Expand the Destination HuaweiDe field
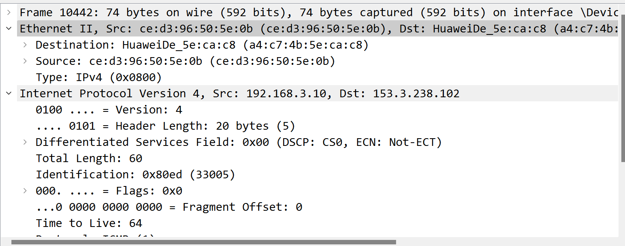This screenshot has height=246, width=625. pyautogui.click(x=25, y=45)
